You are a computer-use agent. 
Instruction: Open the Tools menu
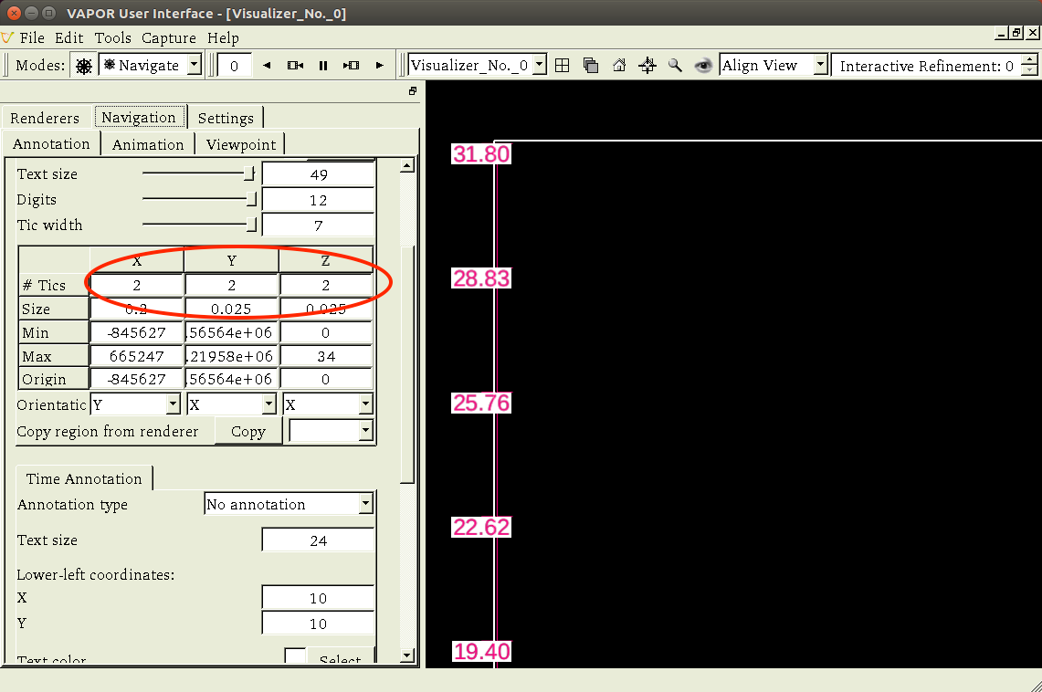pyautogui.click(x=112, y=37)
